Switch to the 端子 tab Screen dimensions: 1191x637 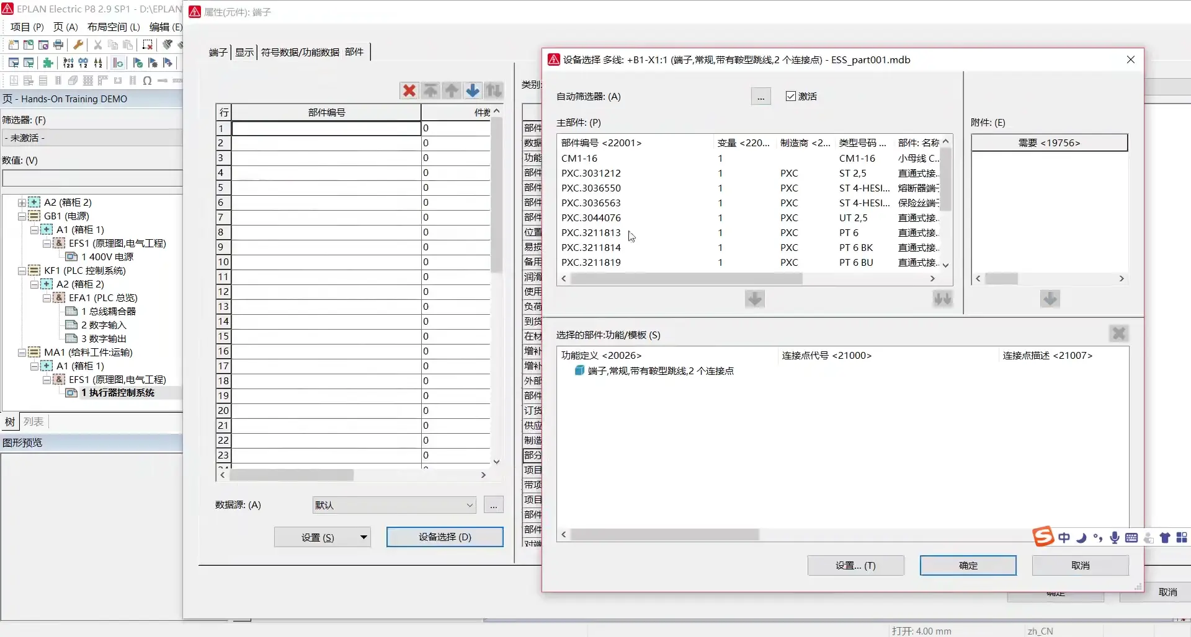tap(218, 52)
